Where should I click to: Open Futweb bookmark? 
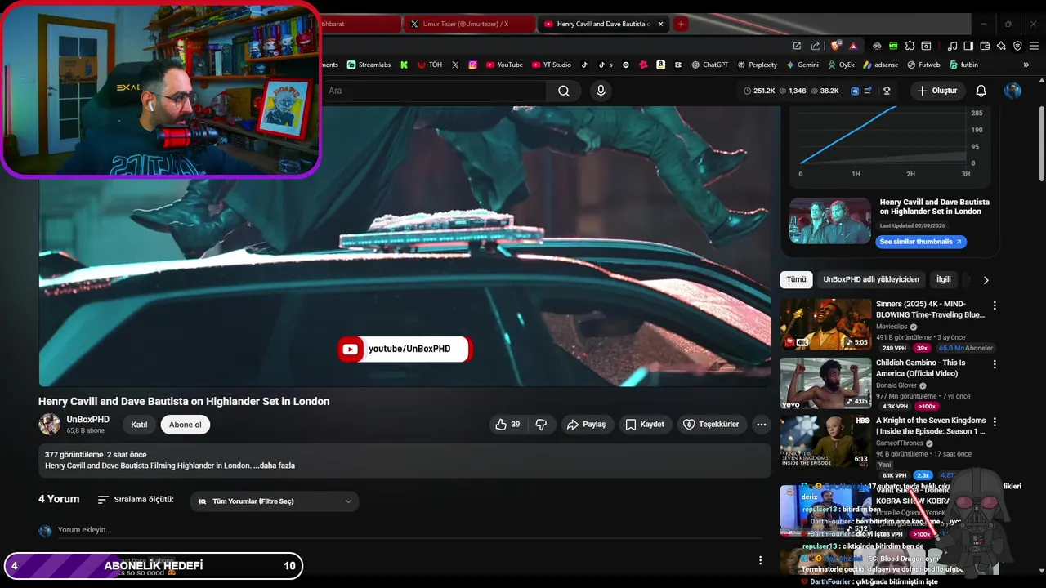click(x=923, y=65)
